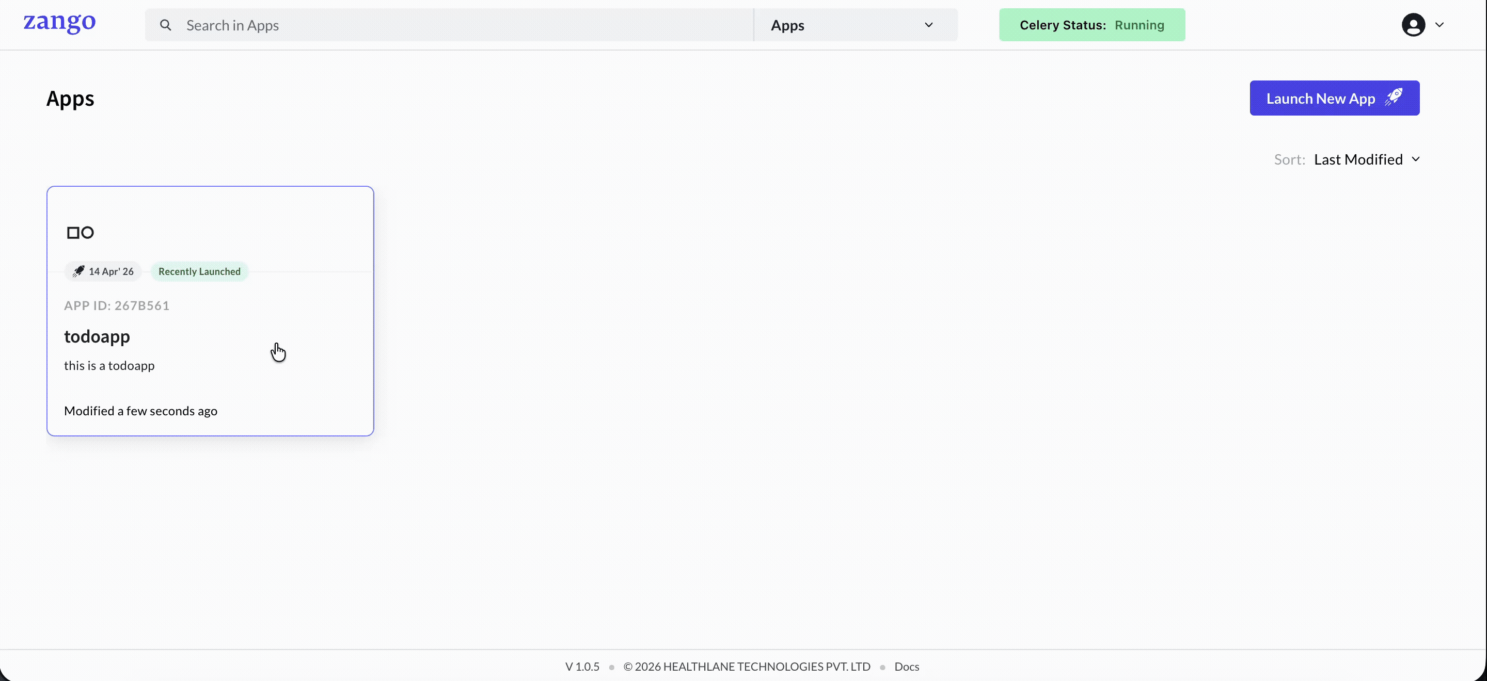The image size is (1487, 681).
Task: Click the rocket icon beside 14 Apr' 26
Action: [x=78, y=271]
